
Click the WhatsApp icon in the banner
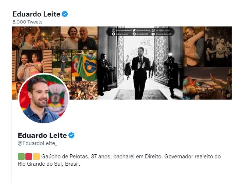[153, 30]
